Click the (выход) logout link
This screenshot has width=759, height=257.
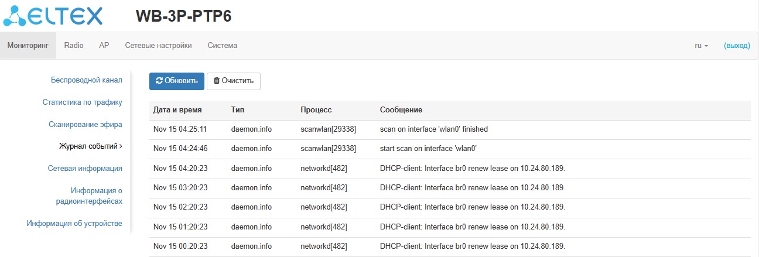pos(737,46)
